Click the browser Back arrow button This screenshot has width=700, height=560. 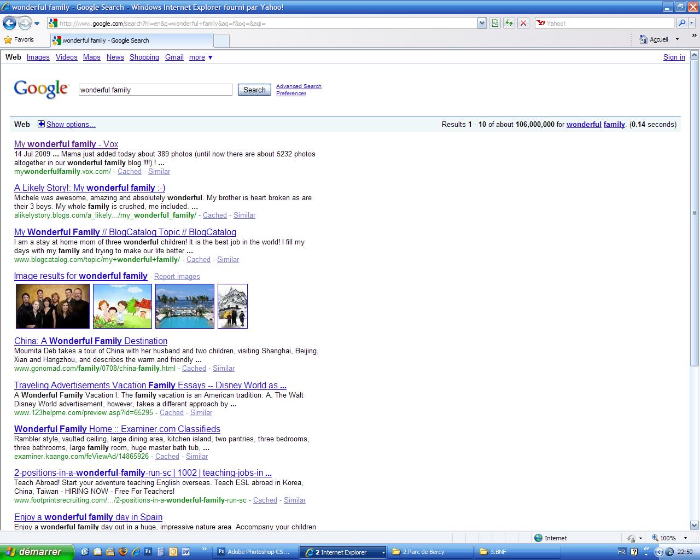tap(9, 23)
